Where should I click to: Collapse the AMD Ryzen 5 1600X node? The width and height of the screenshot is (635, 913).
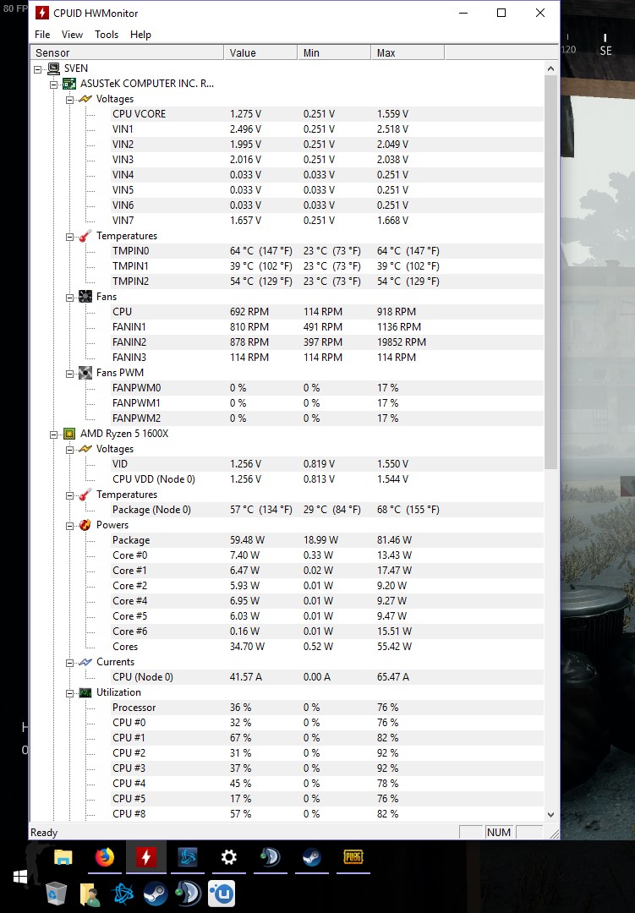coord(53,434)
